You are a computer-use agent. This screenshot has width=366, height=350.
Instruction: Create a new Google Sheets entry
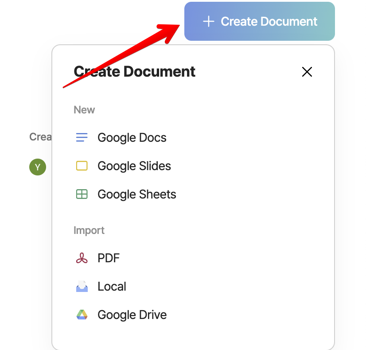136,194
